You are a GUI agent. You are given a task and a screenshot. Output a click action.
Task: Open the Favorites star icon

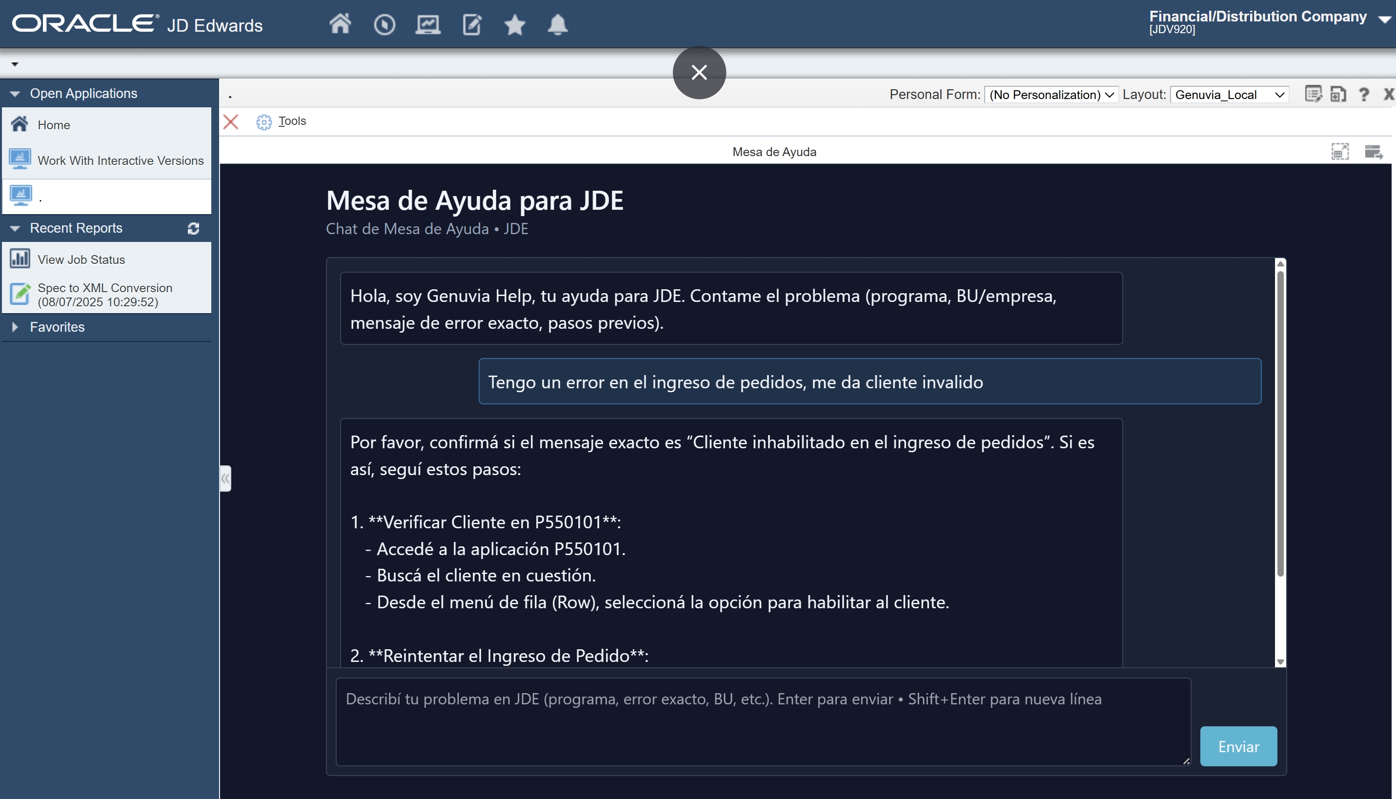tap(514, 24)
